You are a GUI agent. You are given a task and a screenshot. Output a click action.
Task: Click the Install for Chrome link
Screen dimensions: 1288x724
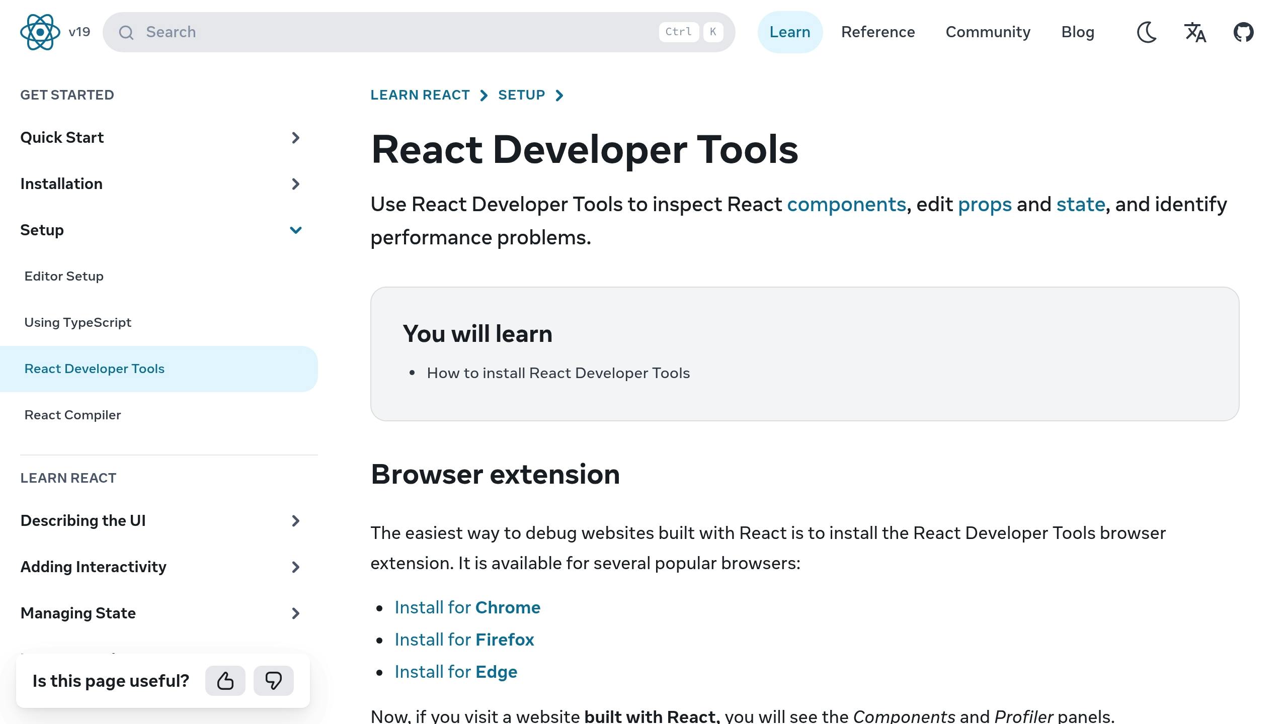467,607
